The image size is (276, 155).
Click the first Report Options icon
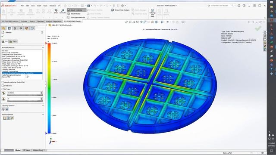pos(5,118)
